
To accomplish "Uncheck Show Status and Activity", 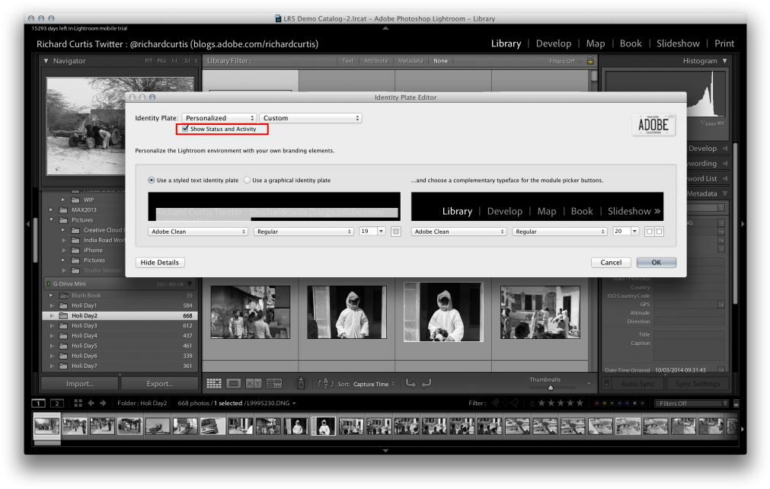I will 185,129.
